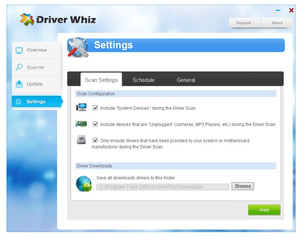
Task: Click the Overview monitor icon
Action: (x=19, y=50)
